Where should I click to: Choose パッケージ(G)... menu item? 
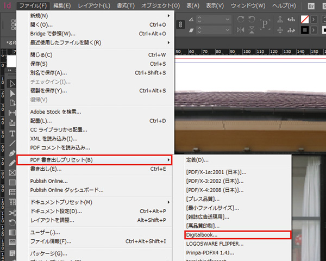click(95, 253)
